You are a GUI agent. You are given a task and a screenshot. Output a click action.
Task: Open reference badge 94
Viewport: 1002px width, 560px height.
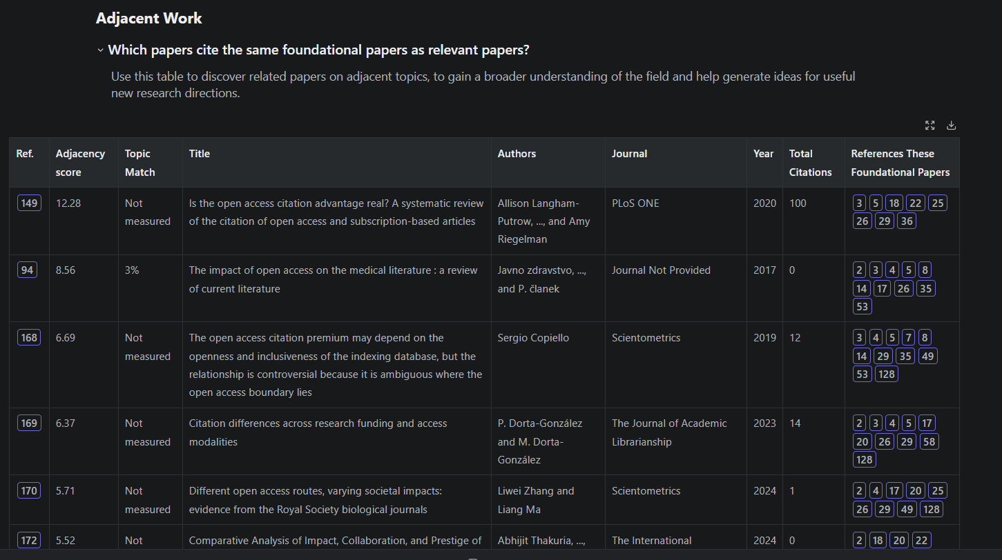27,270
